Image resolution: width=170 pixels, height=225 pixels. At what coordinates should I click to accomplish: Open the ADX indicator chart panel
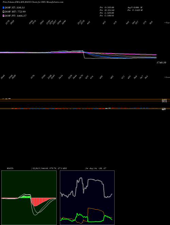pos(87,198)
